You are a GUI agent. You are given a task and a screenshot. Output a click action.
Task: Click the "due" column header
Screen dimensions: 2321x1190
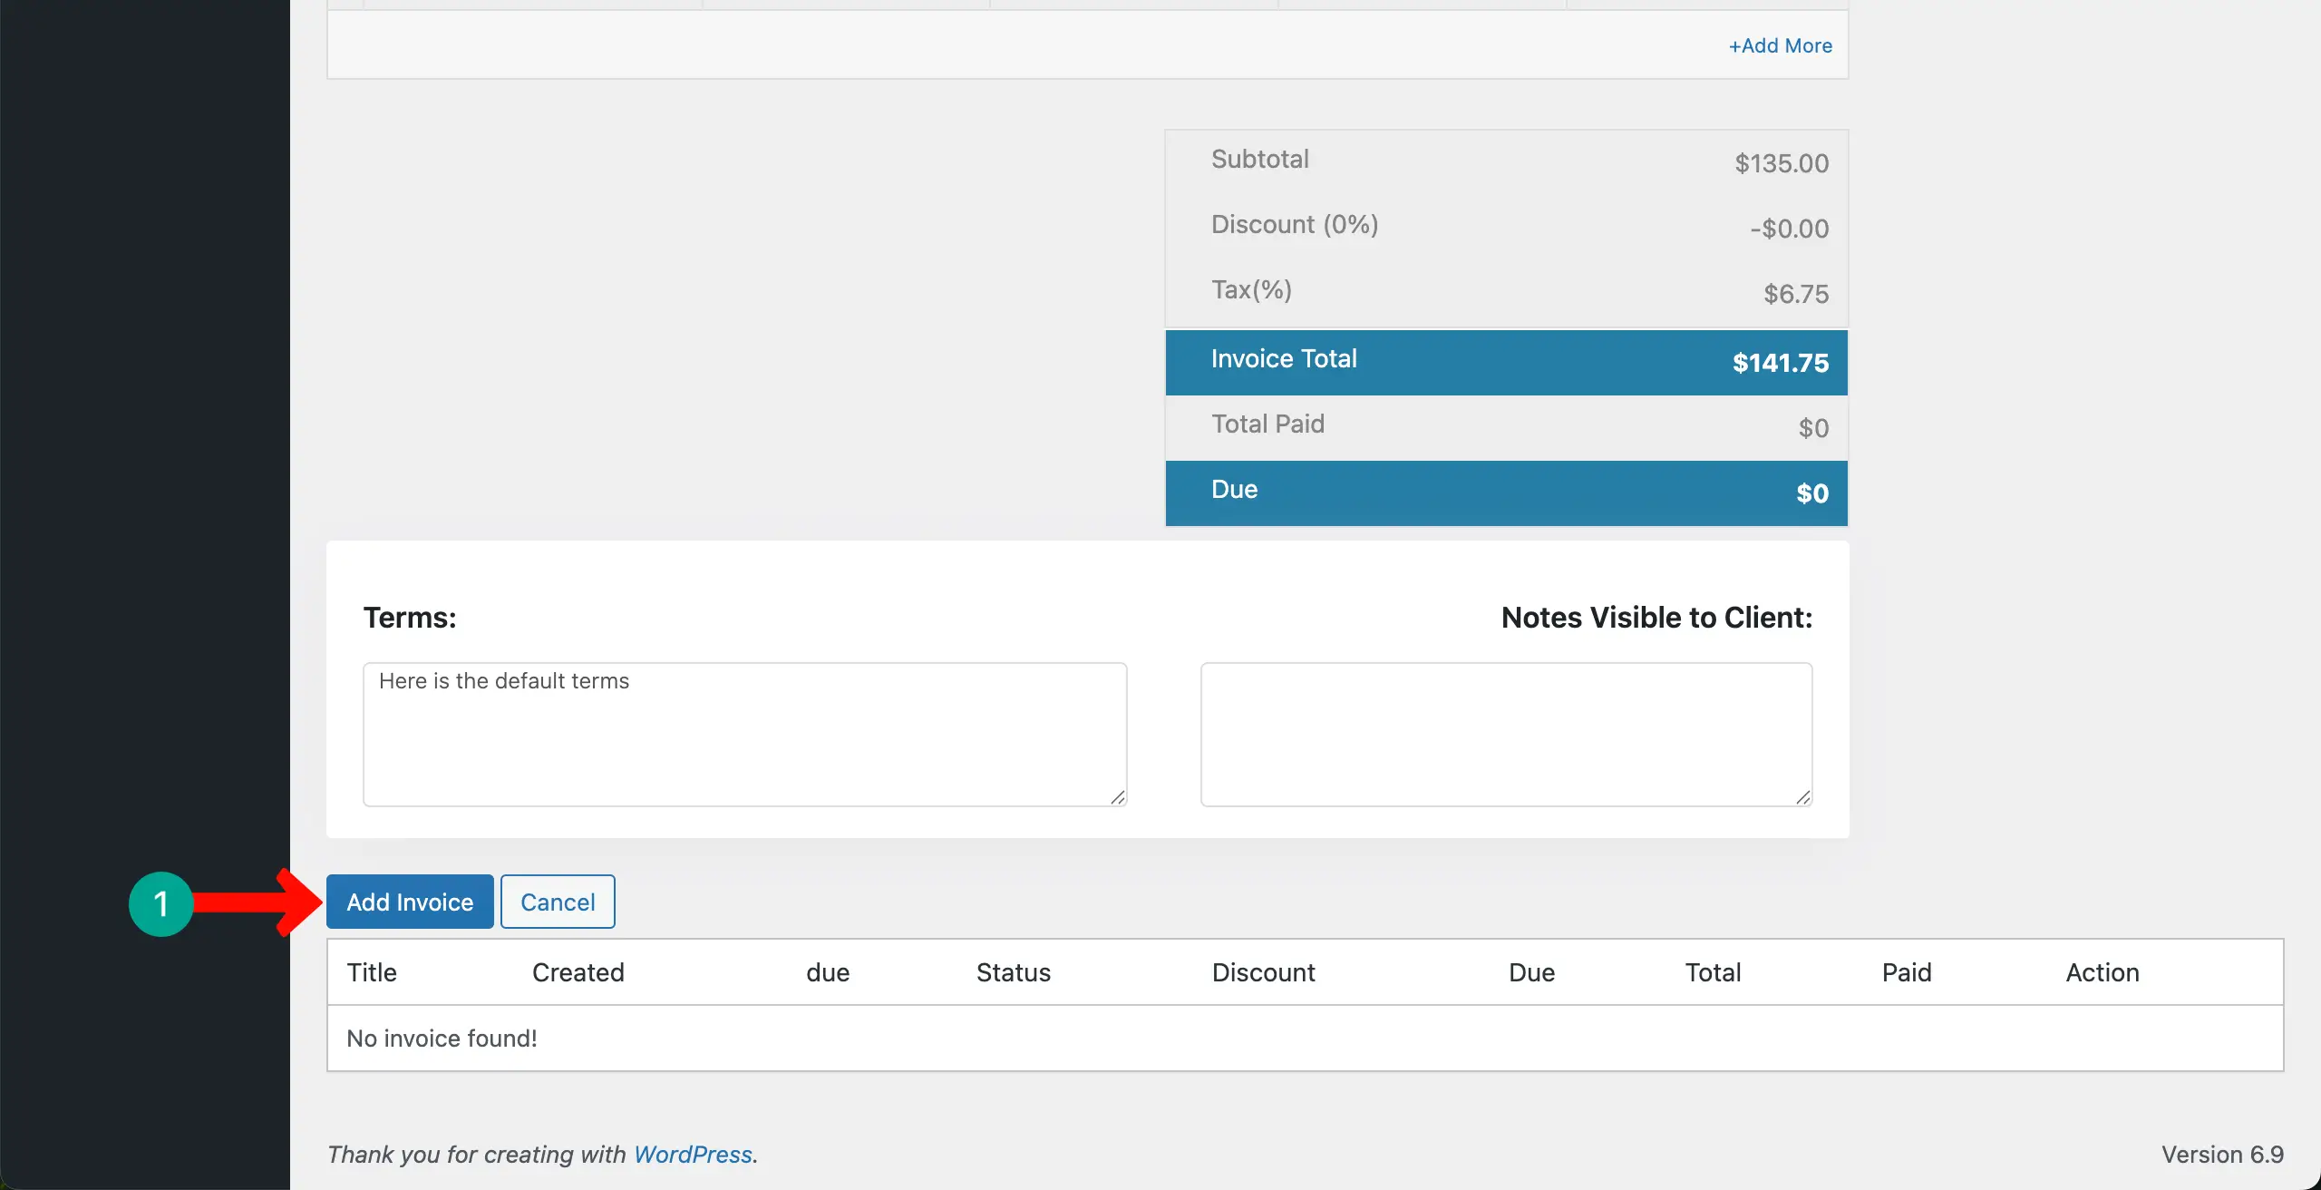pyautogui.click(x=826, y=971)
